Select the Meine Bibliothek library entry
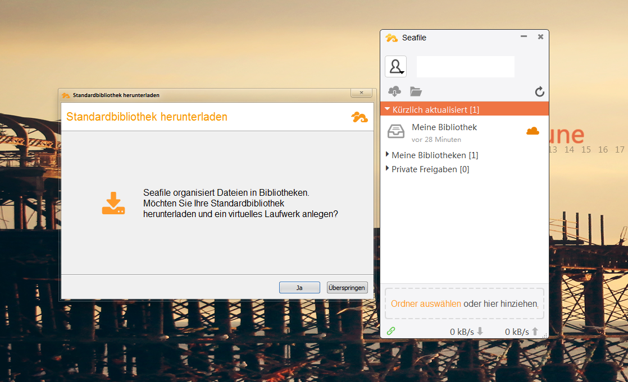628x382 pixels. click(464, 132)
